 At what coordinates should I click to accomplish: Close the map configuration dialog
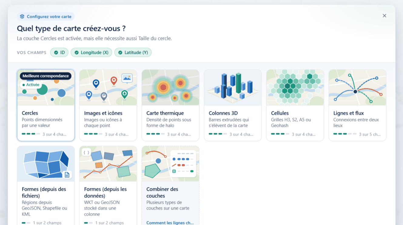pos(384,16)
